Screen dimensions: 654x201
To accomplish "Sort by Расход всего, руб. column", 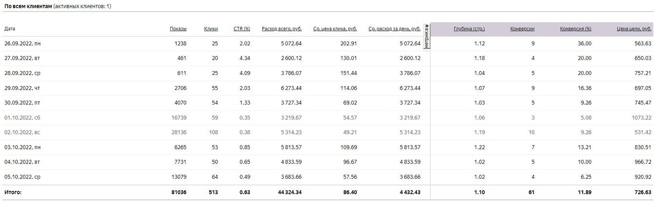I will tap(282, 29).
